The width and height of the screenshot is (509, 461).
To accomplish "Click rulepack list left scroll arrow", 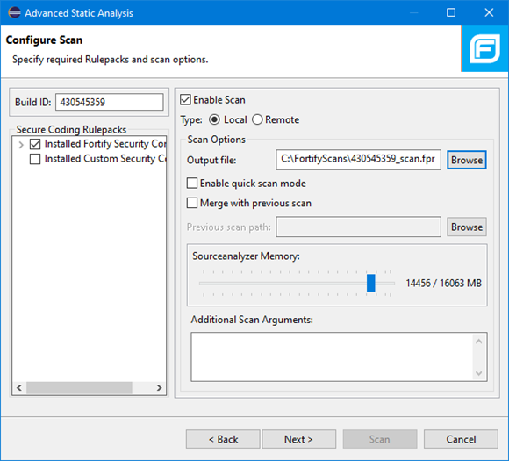I will click(19, 387).
